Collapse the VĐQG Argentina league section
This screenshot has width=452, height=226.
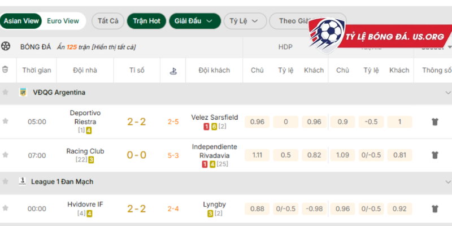click(448, 92)
